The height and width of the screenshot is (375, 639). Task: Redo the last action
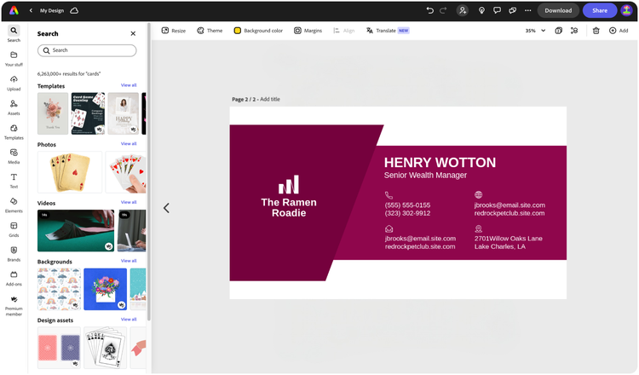coord(443,10)
